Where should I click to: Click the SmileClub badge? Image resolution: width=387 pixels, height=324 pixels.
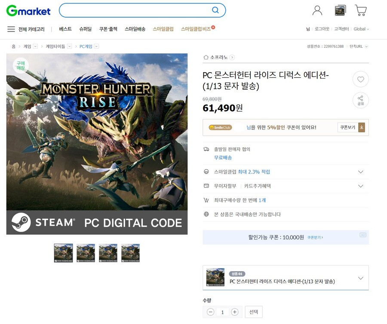point(220,128)
